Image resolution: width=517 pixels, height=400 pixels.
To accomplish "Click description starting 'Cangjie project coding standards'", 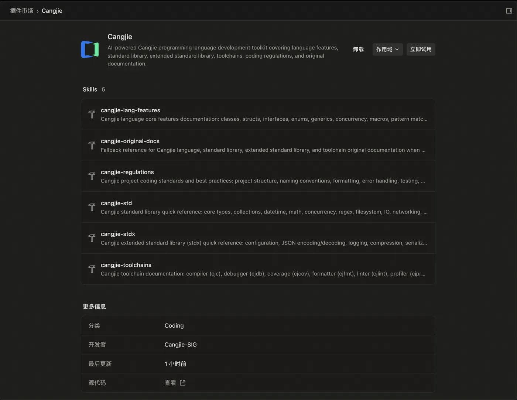I will click(x=263, y=181).
